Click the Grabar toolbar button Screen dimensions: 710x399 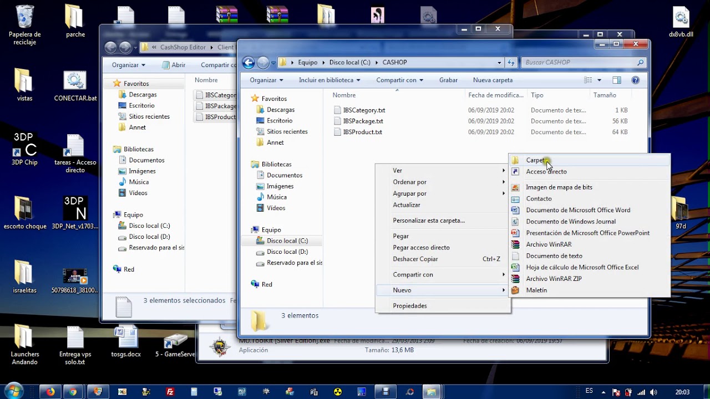pos(448,80)
